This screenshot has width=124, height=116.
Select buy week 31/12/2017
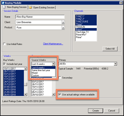point(14,84)
